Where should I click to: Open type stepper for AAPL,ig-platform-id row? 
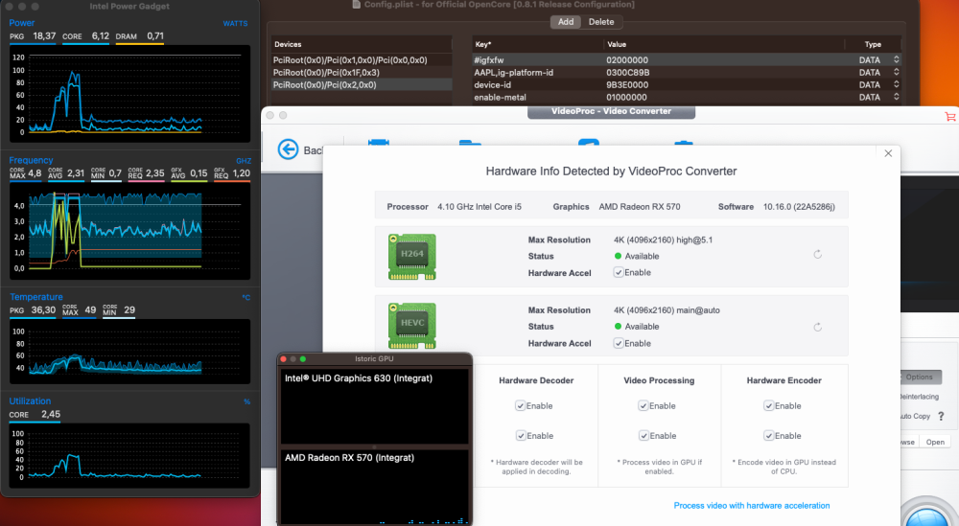[x=896, y=72]
